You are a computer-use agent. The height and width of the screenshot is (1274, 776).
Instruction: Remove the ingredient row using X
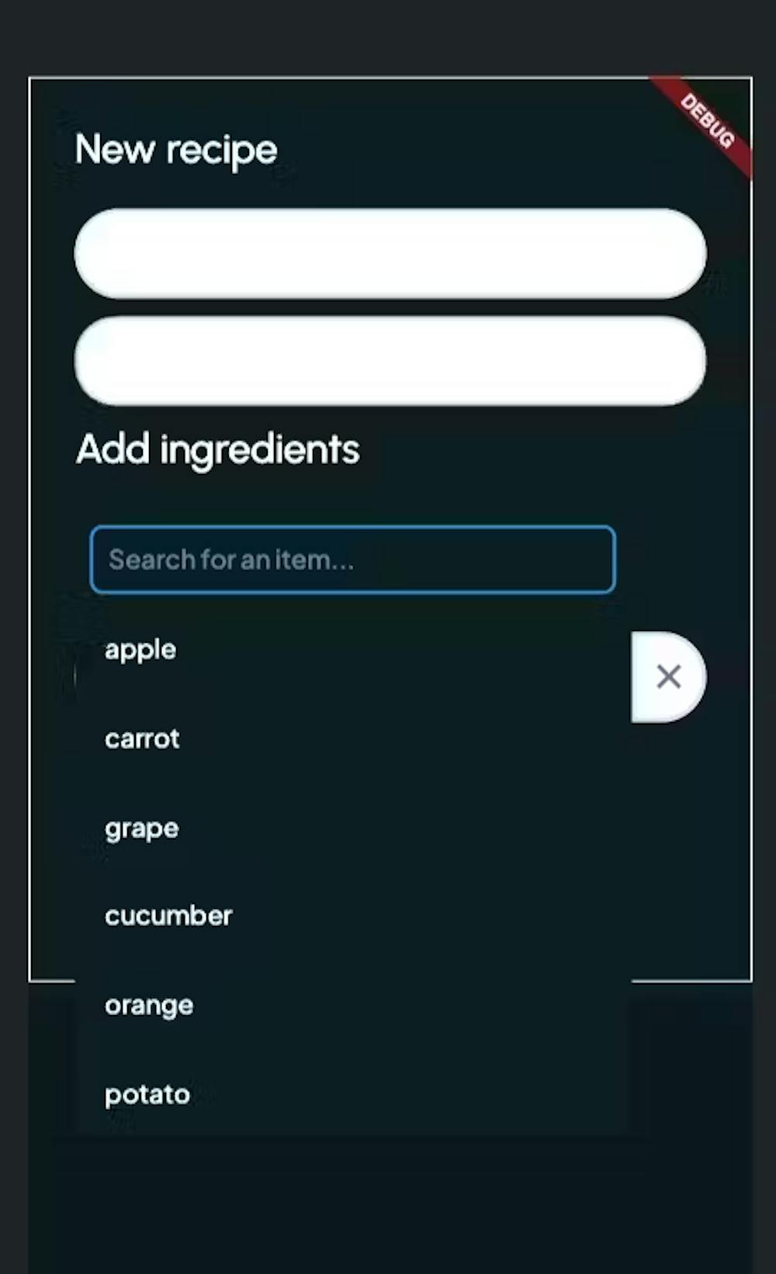pyautogui.click(x=668, y=677)
